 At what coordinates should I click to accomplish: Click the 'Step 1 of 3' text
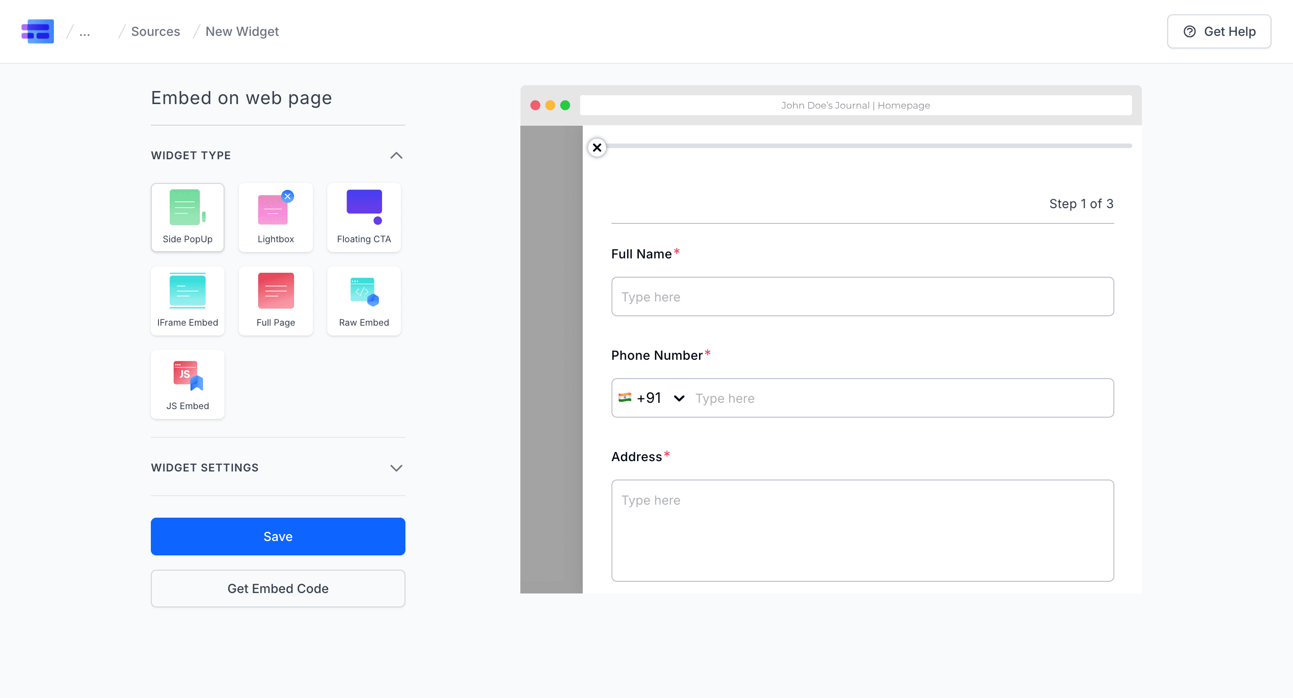[x=1081, y=204]
